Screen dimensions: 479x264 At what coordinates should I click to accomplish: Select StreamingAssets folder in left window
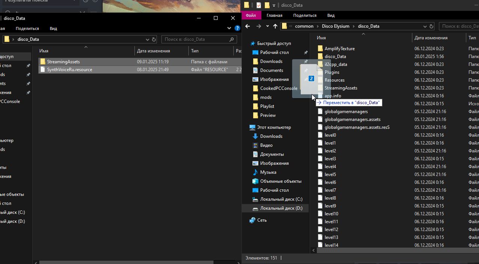[x=63, y=62]
